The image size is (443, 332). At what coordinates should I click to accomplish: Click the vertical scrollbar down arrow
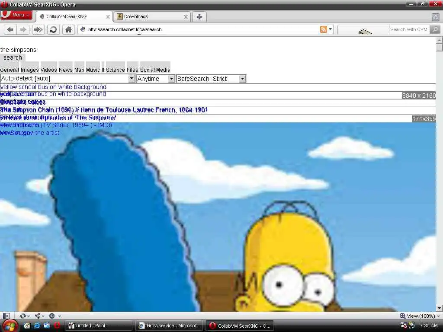tap(439, 308)
